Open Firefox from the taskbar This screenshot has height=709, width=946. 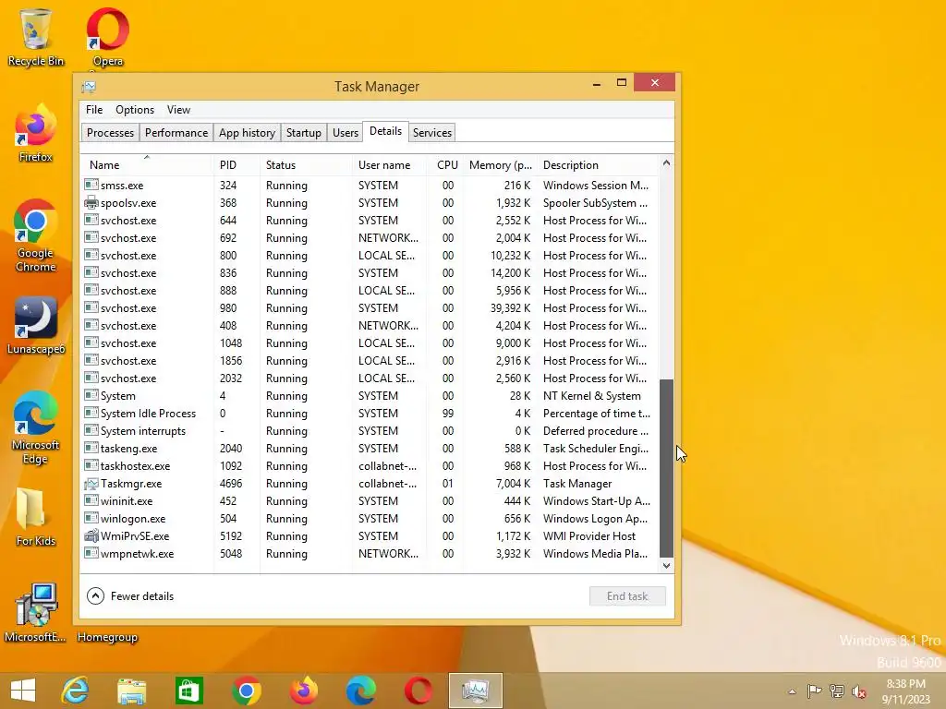pos(303,691)
